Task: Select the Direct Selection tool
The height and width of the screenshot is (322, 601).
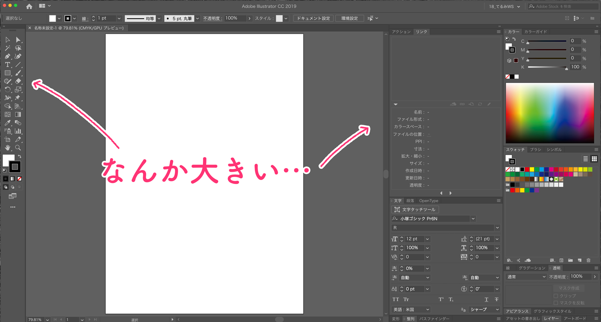Action: (18, 40)
